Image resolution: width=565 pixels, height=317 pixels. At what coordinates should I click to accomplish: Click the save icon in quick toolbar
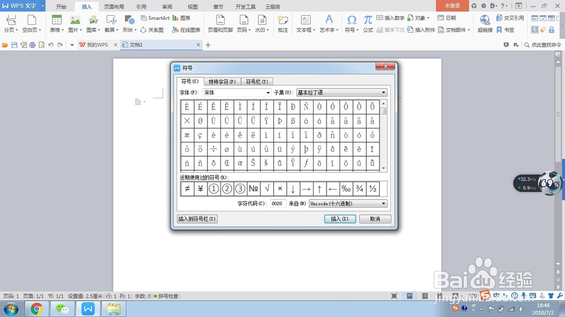tap(15, 45)
